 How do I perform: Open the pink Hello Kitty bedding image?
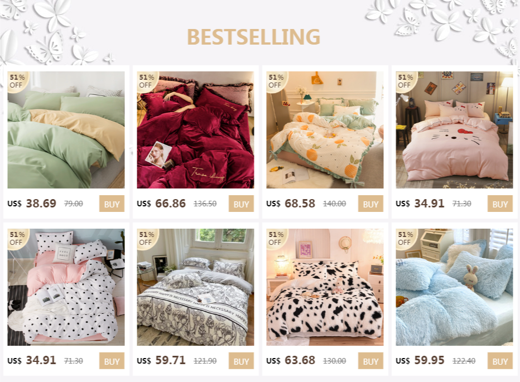click(454, 129)
